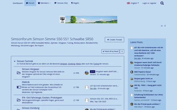Click the avatar beside SR2 BJ. 1958 post
Viewport: 177px width, 110px height.
[132, 85]
